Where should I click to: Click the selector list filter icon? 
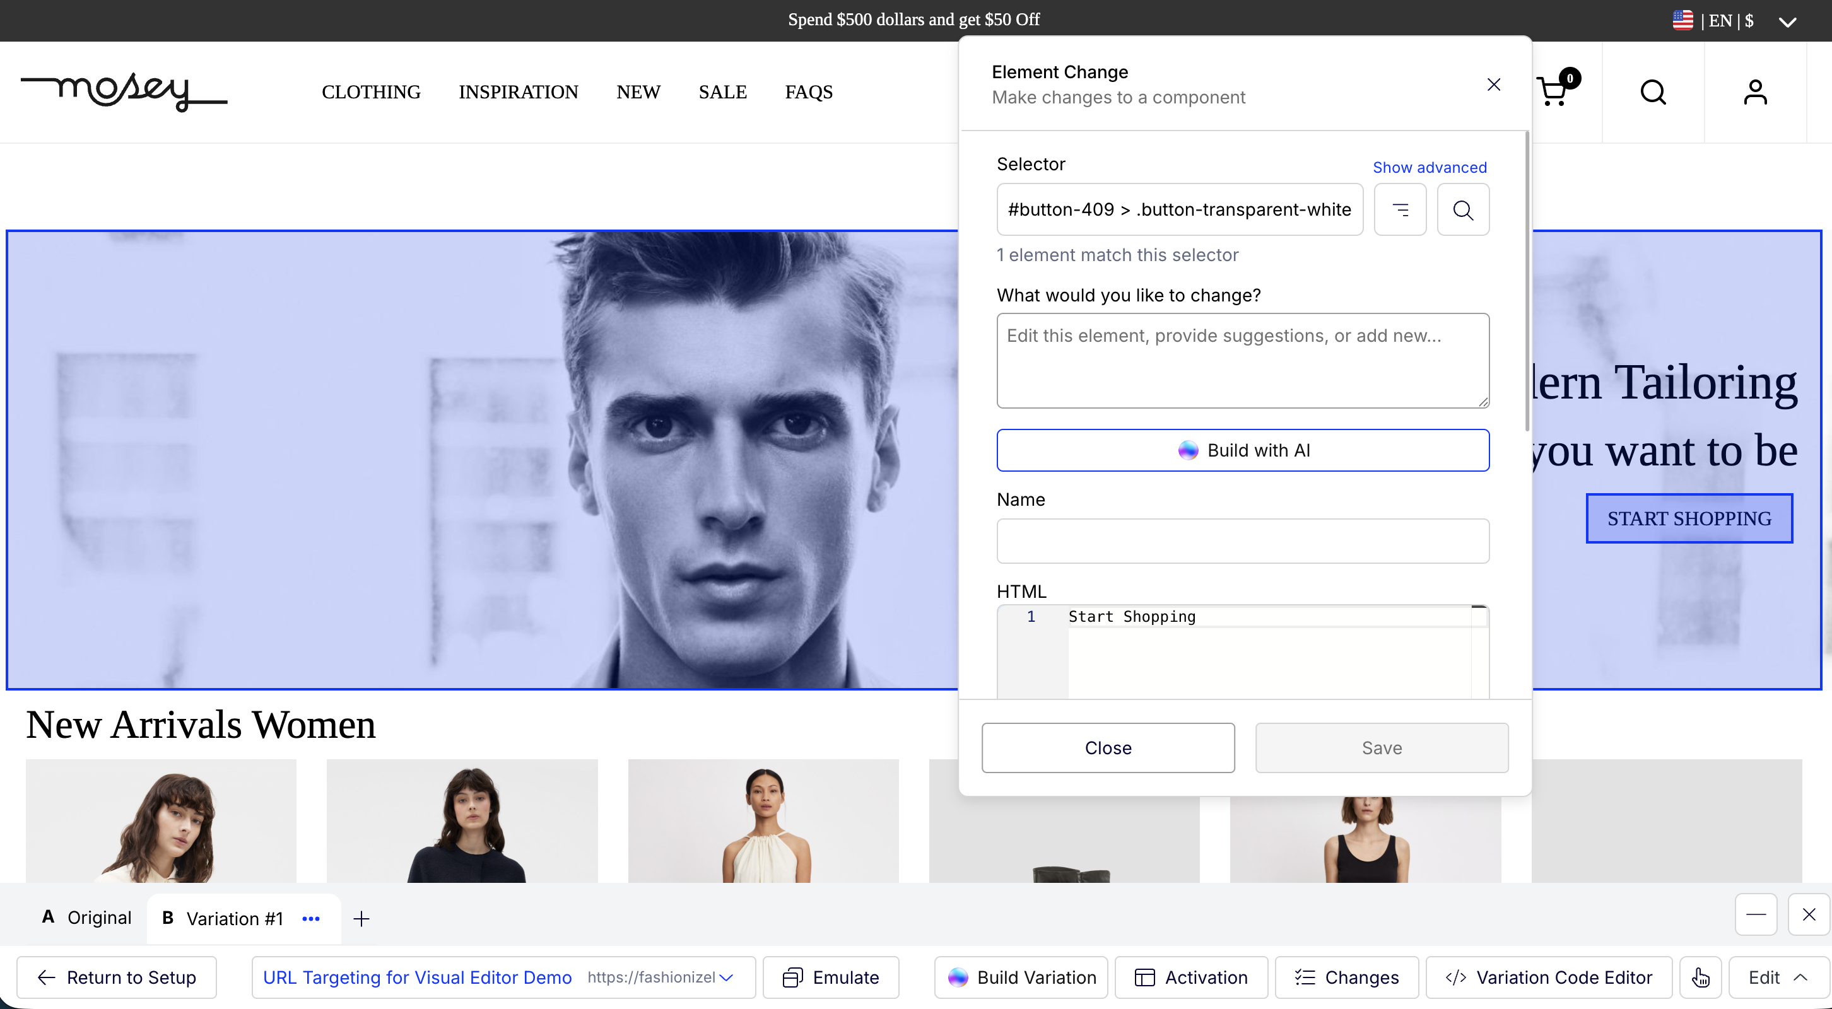coord(1400,210)
